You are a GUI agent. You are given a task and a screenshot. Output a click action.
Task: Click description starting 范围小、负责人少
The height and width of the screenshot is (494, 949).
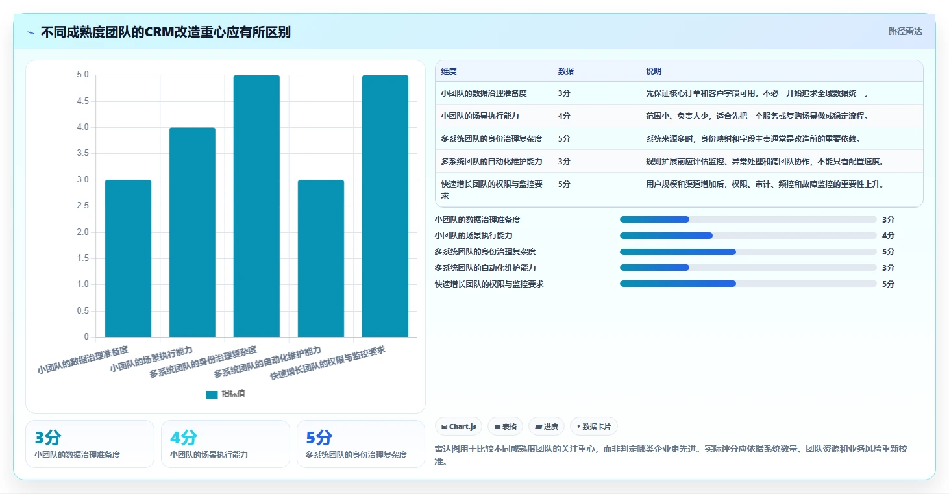757,116
